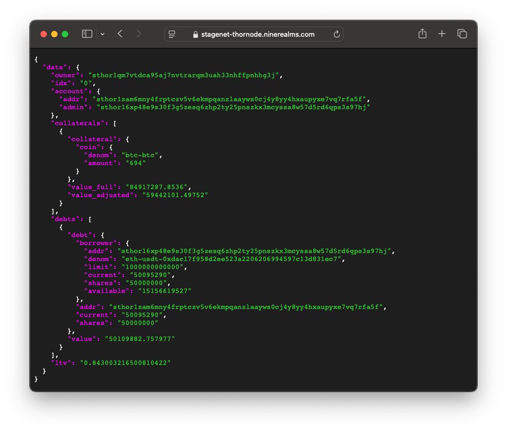507x431 pixels.
Task: Click the "idx" key
Action: pos(61,83)
